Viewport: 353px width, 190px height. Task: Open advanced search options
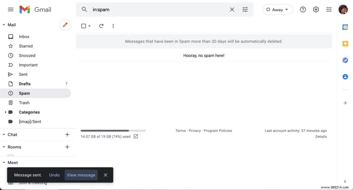(x=244, y=9)
